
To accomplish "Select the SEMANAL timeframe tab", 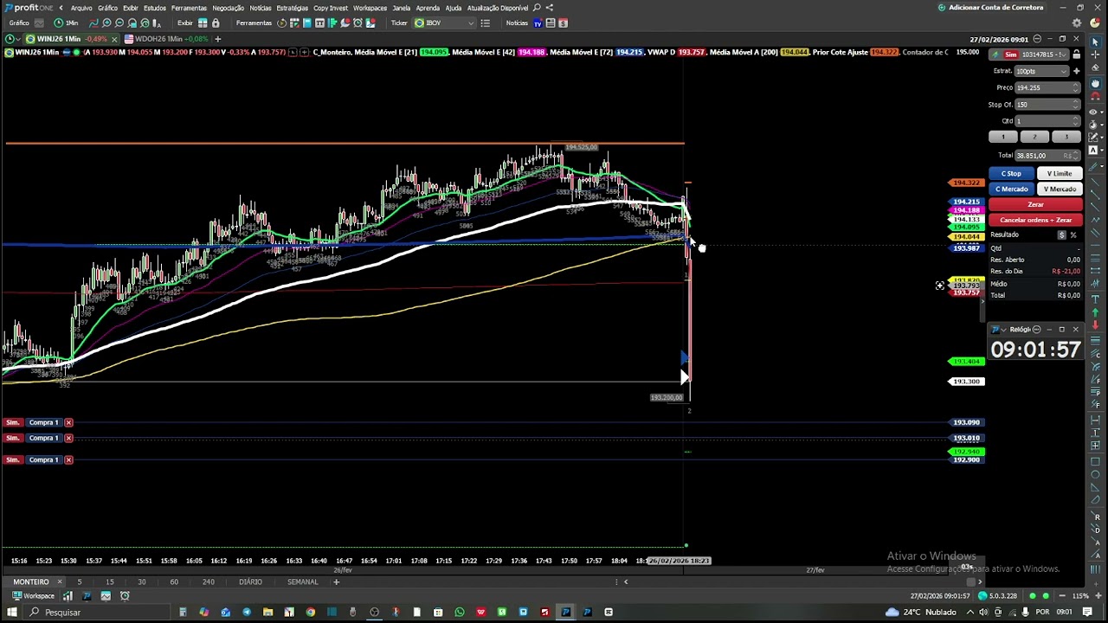I will [302, 581].
